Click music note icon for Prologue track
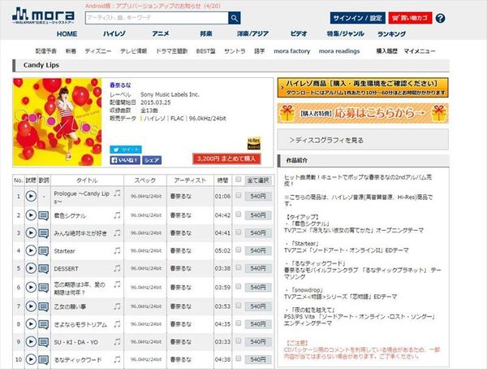The image size is (487, 369). point(117,193)
